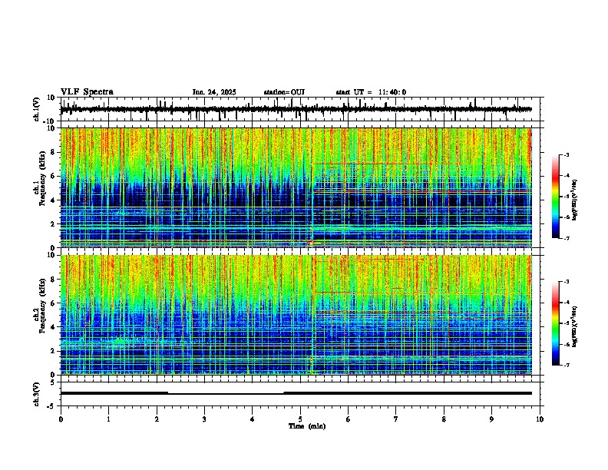Click time axis tick label "2"
The image size is (608, 470).
[x=157, y=419]
